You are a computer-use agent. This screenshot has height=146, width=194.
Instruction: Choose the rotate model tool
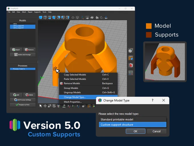[x=54, y=106]
